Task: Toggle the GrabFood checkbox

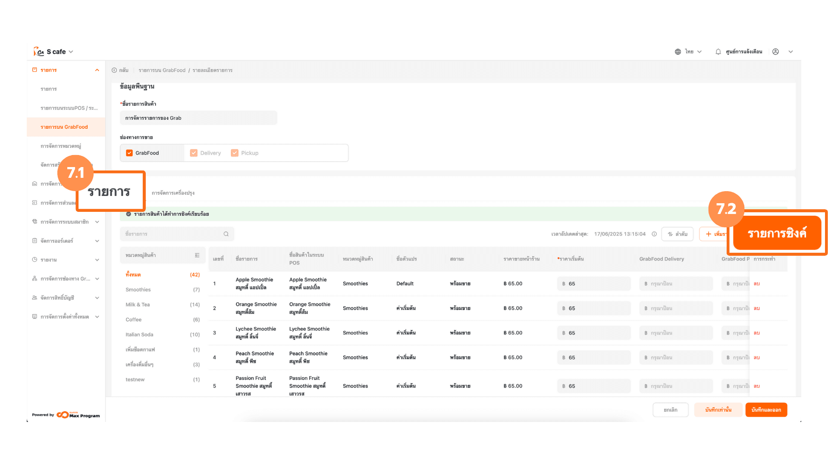Action: pos(129,153)
